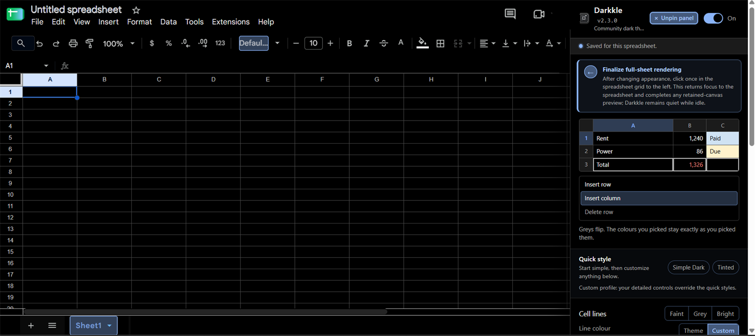The height and width of the screenshot is (336, 755).
Task: Open the Format menu
Action: pyautogui.click(x=139, y=22)
